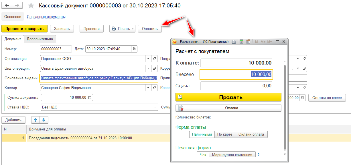Move row down with blue down arrow
This screenshot has height=165, width=351.
44,120
